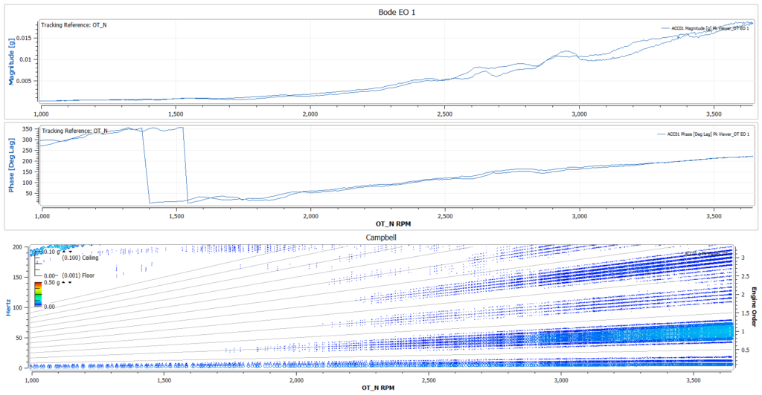Click the up arrow beside 0.10 g scale
This screenshot has width=762, height=395.
click(x=63, y=252)
